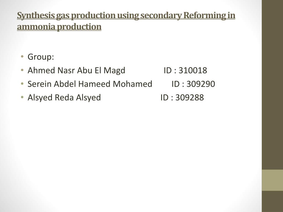Click the bullet point before Alsyed Reda

[x=22, y=97]
